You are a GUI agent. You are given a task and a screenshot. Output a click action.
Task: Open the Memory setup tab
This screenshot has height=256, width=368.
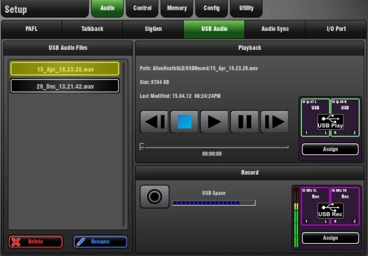pos(177,8)
